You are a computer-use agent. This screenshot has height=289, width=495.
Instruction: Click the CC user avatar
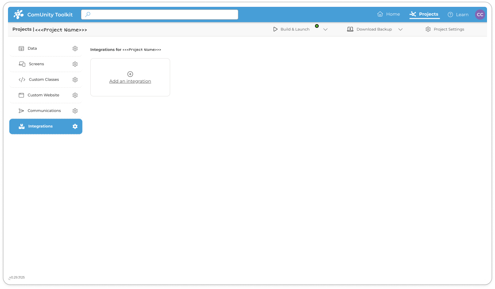click(480, 15)
